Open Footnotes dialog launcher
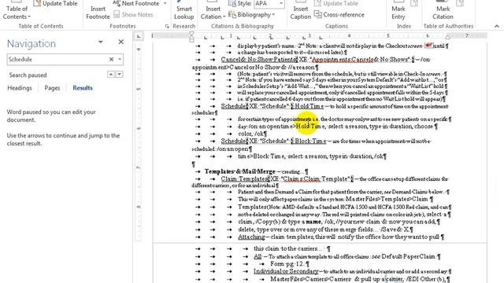The height and width of the screenshot is (283, 504). click(167, 26)
